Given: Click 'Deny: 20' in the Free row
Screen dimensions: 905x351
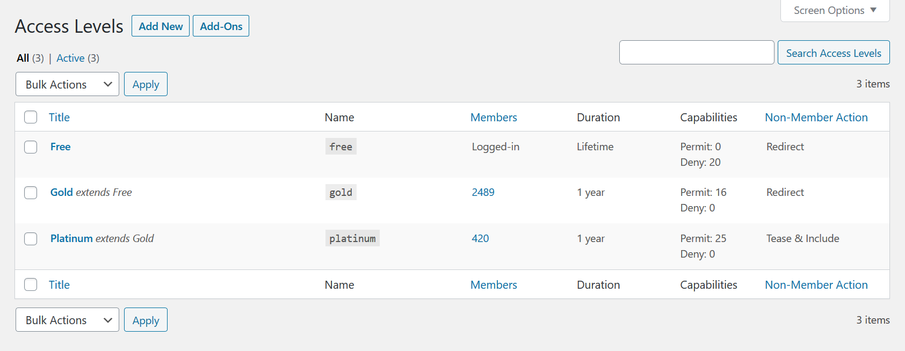Looking at the screenshot, I should (700, 162).
